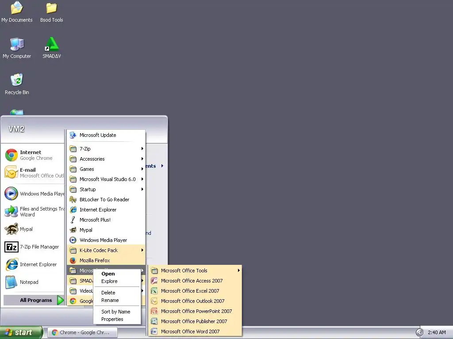453x339 pixels.
Task: Expand the 7-Zip program folder
Action: point(106,149)
